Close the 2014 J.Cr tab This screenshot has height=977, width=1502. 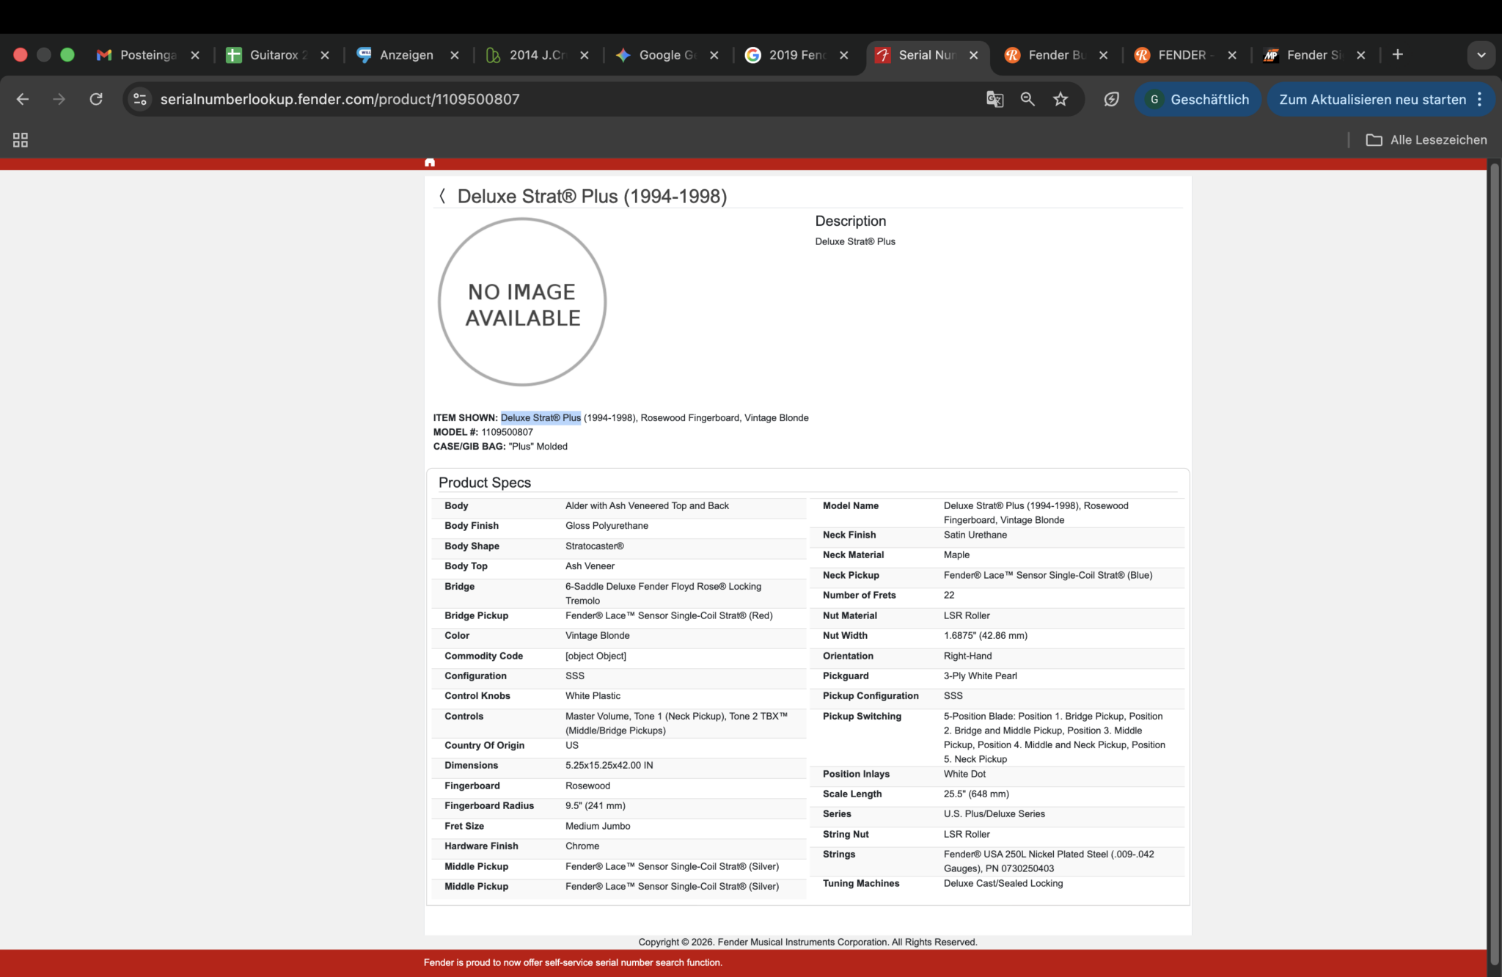(x=585, y=55)
